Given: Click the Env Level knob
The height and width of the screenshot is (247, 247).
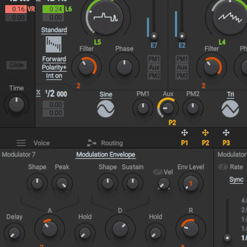Looking at the screenshot, I should (x=191, y=184).
